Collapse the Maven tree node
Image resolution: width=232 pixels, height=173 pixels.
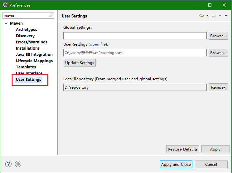(6, 23)
